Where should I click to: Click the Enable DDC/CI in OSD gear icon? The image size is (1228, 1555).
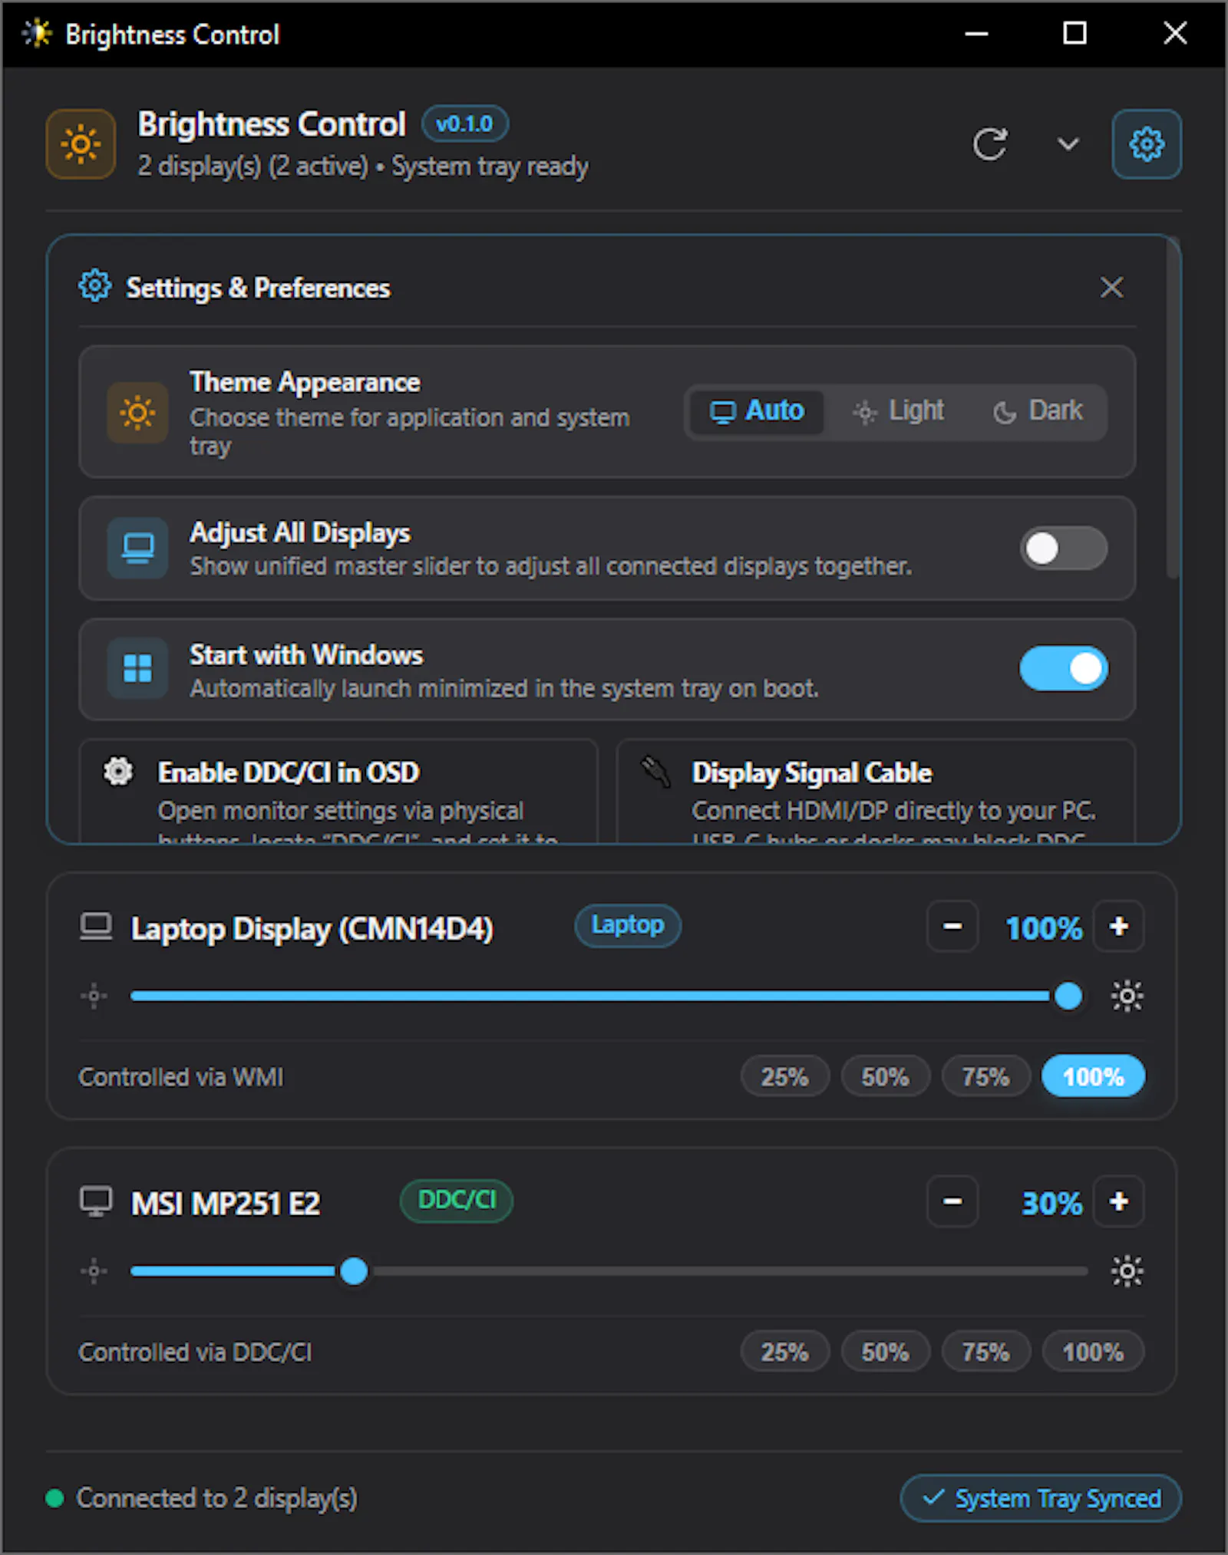118,771
